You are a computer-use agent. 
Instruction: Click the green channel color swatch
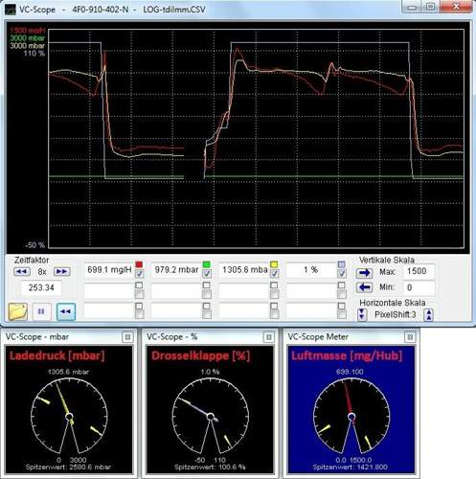tap(207, 264)
